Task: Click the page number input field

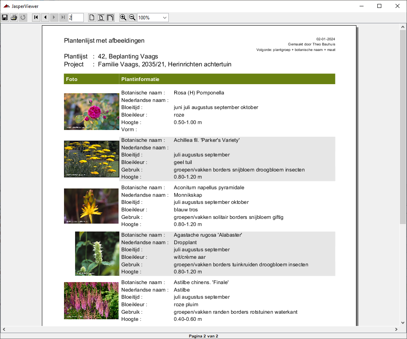Action: coord(75,17)
